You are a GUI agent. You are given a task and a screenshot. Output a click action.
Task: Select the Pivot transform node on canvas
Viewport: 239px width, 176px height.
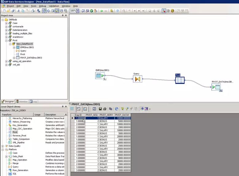(180, 80)
